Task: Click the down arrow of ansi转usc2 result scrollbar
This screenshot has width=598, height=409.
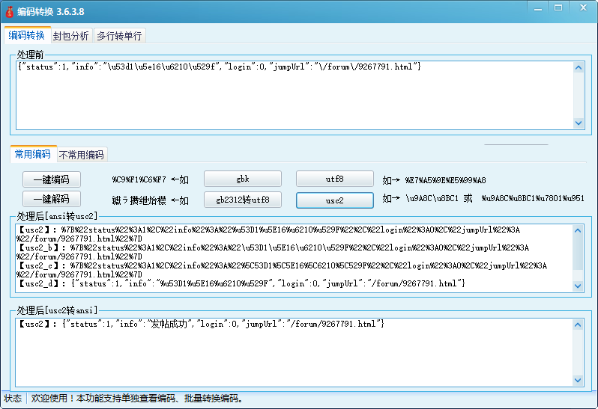Action: coord(578,286)
